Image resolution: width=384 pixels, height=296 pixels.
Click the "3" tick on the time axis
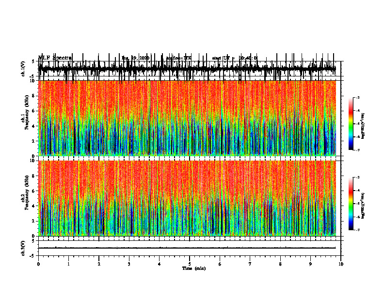(x=129, y=264)
